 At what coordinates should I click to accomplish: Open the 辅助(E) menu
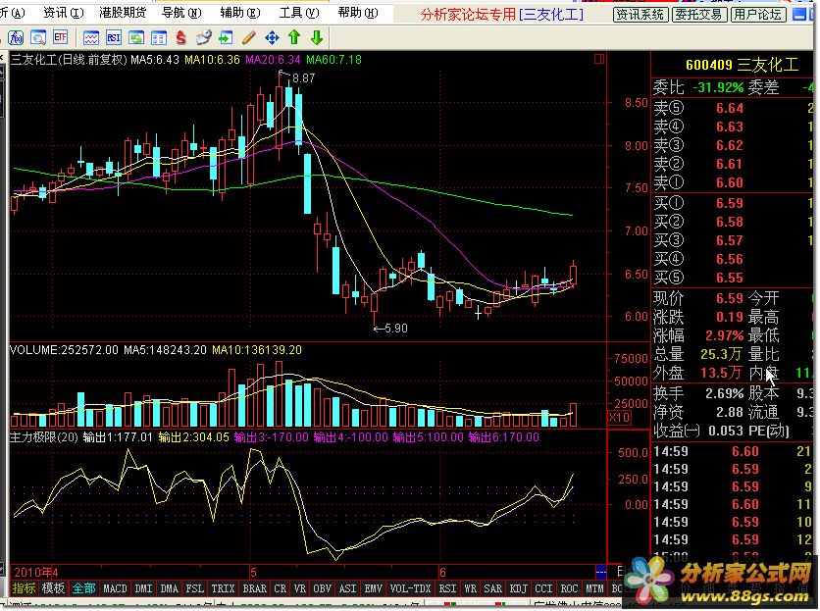coord(240,13)
